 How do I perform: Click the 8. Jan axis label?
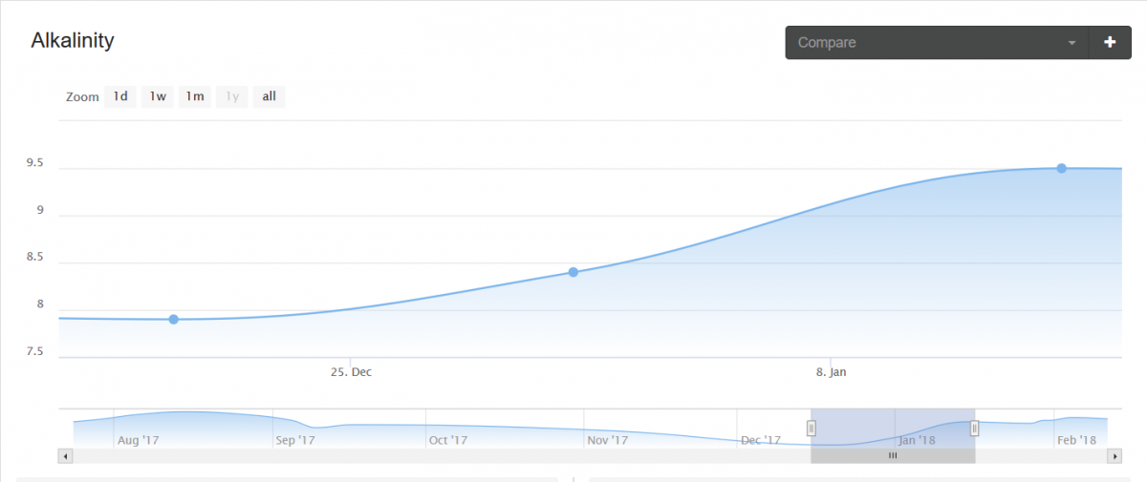pyautogui.click(x=832, y=372)
